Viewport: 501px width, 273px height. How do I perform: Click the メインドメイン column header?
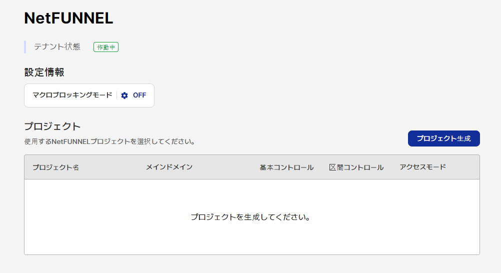click(169, 167)
